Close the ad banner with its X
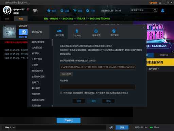Image resolution: width=174 pixels, height=131 pixels. (173, 52)
